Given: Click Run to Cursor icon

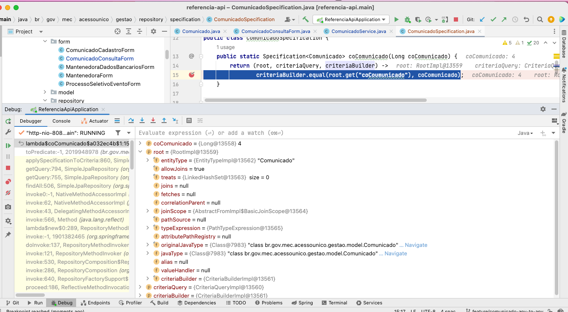Looking at the screenshot, I should pyautogui.click(x=176, y=121).
